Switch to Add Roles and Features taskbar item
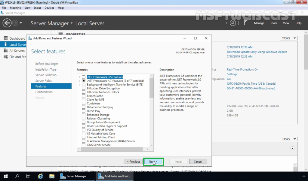This screenshot has height=181, width=308. coord(115,176)
